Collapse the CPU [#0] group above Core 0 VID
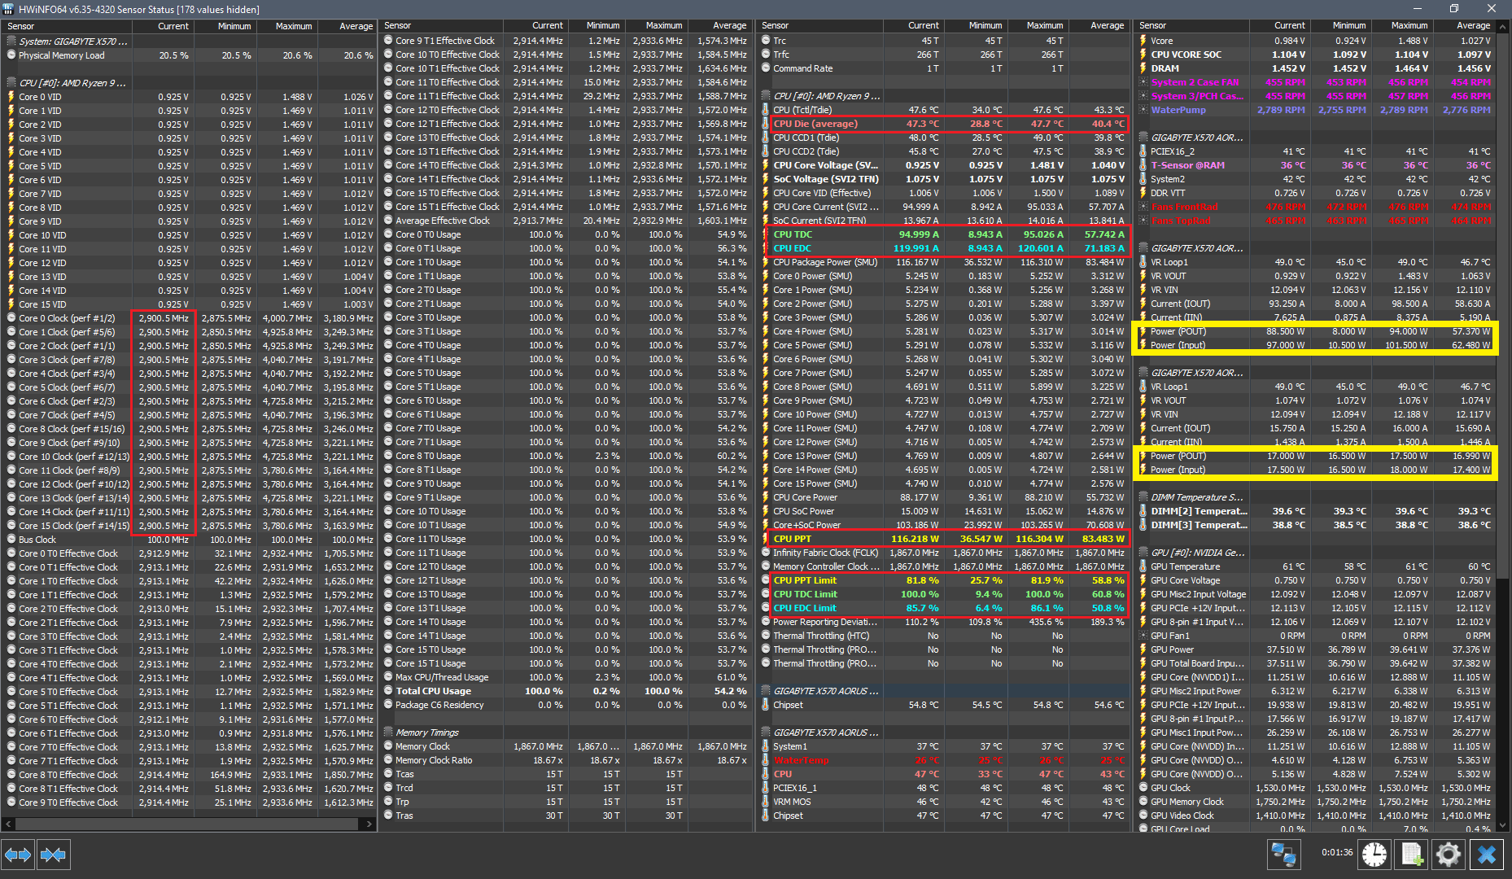 click(x=11, y=83)
